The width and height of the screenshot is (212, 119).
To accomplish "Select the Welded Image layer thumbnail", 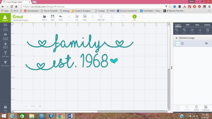I will coord(178,43).
